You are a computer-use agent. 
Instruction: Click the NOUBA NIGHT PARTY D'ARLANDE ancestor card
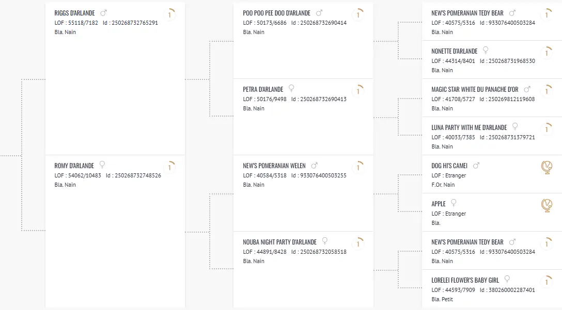click(303, 269)
